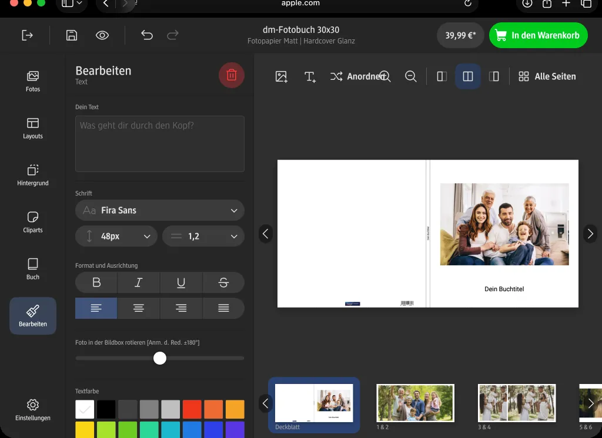
Task: Add a new text box
Action: pyautogui.click(x=310, y=76)
